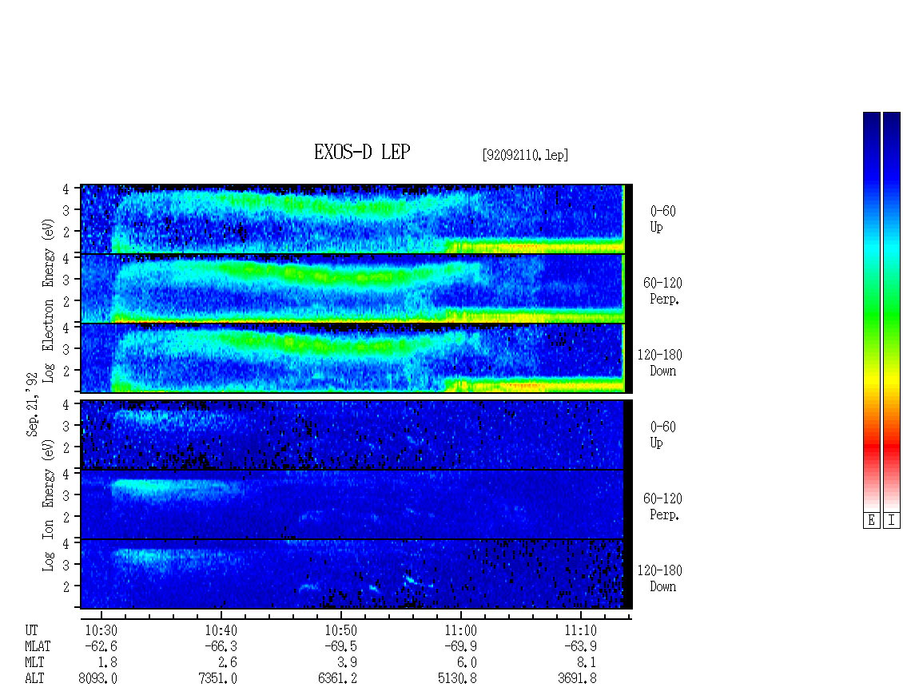Click the ALT value "8093.0"

point(98,679)
